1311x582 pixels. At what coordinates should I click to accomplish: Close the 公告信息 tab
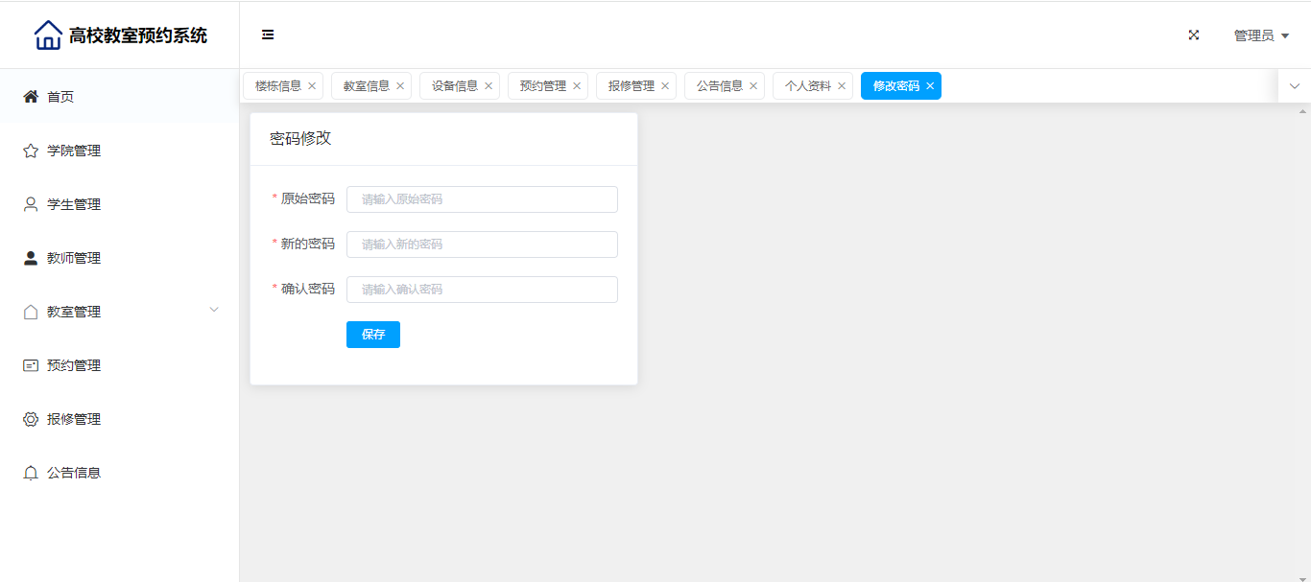click(x=753, y=86)
